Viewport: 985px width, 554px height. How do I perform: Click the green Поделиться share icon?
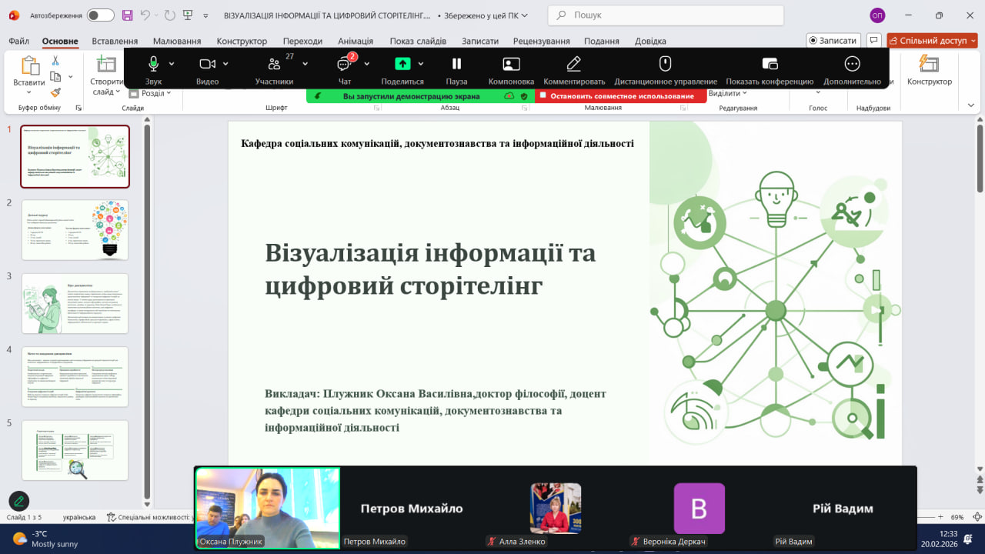[402, 64]
